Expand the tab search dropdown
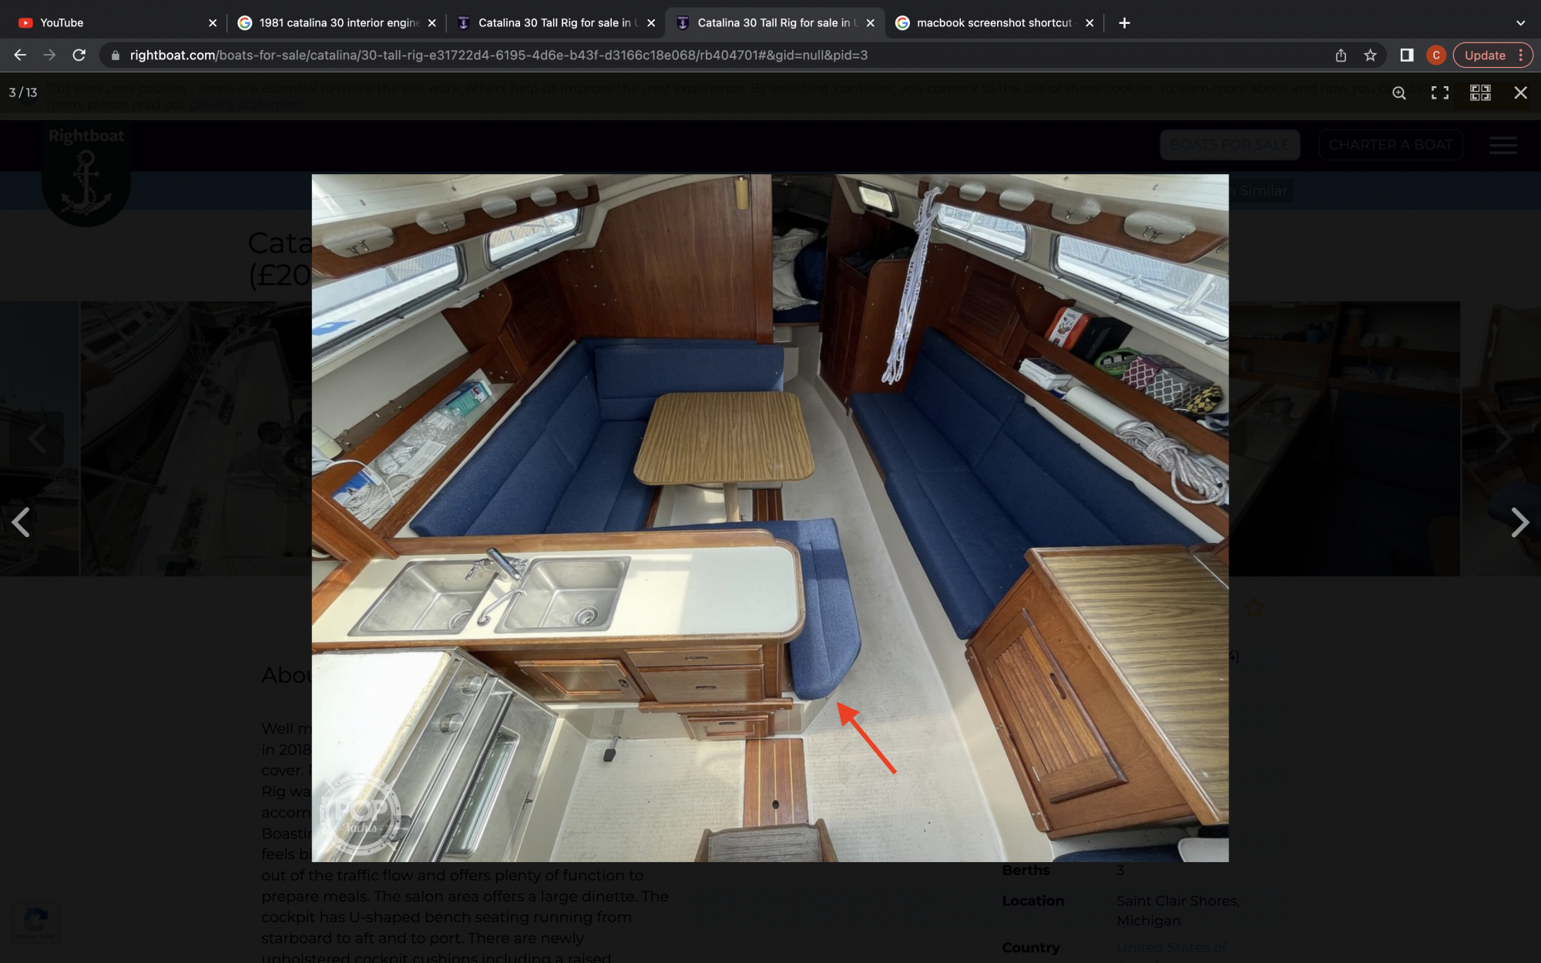The image size is (1541, 963). click(x=1520, y=23)
